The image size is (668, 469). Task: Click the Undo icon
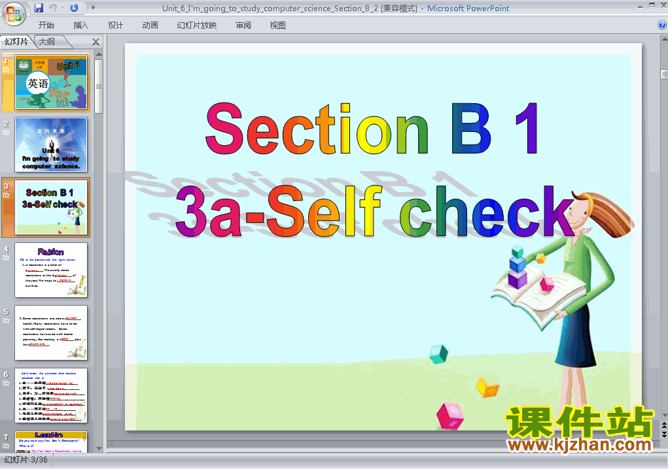[x=53, y=8]
